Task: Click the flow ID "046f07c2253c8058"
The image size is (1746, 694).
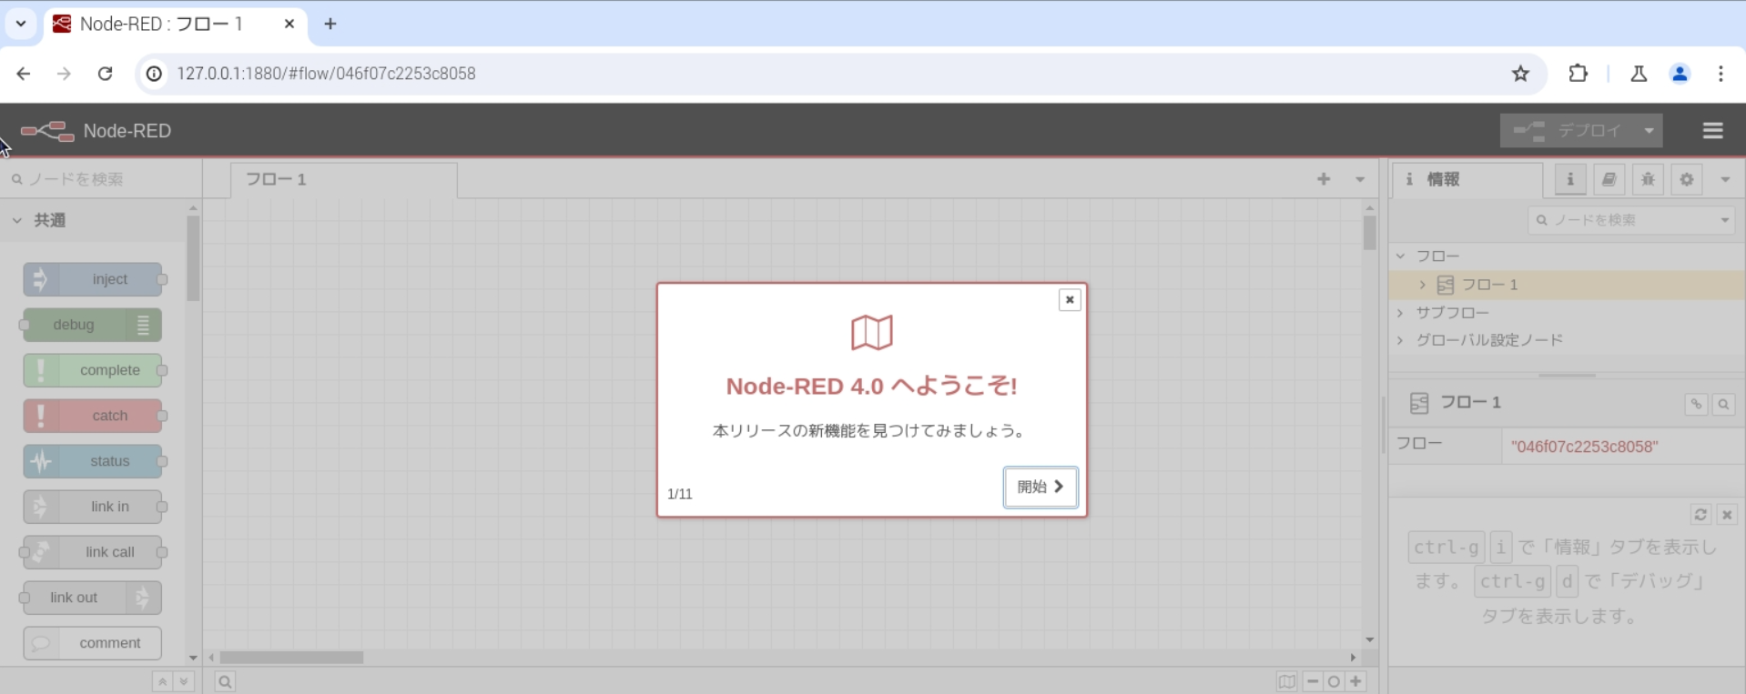Action: (1584, 447)
